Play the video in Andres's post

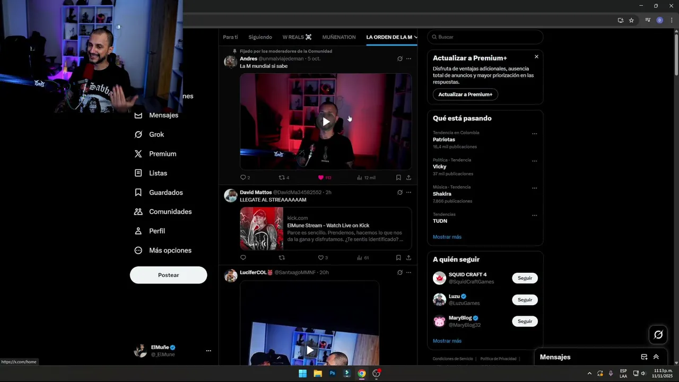[326, 121]
